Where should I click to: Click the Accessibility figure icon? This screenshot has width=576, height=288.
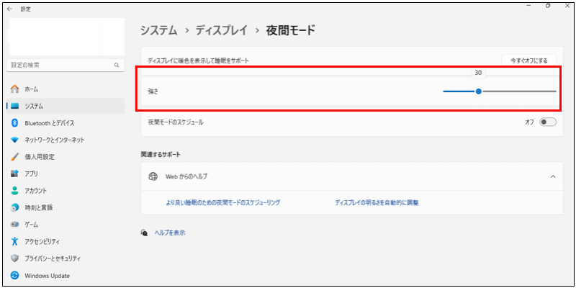14,241
